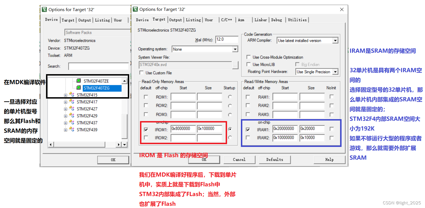Screen dimensions: 425x208
Task: Open the Target tab in the left window
Action: (68, 20)
